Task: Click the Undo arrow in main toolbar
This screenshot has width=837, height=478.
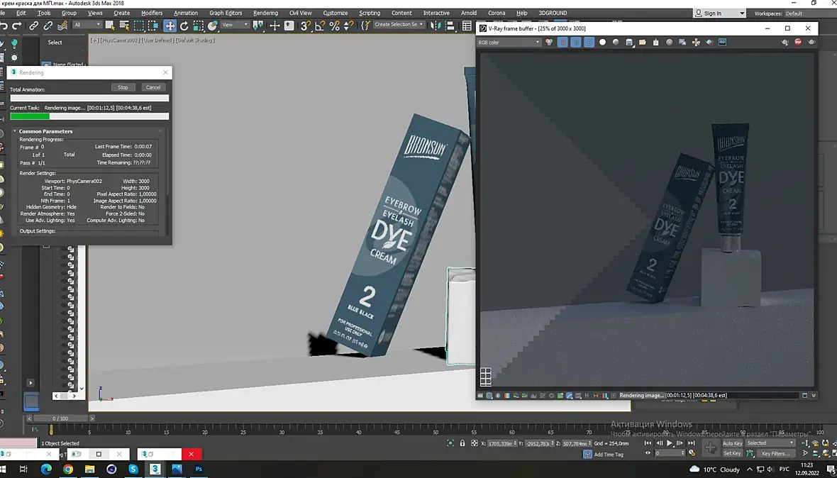Action: click(x=4, y=25)
